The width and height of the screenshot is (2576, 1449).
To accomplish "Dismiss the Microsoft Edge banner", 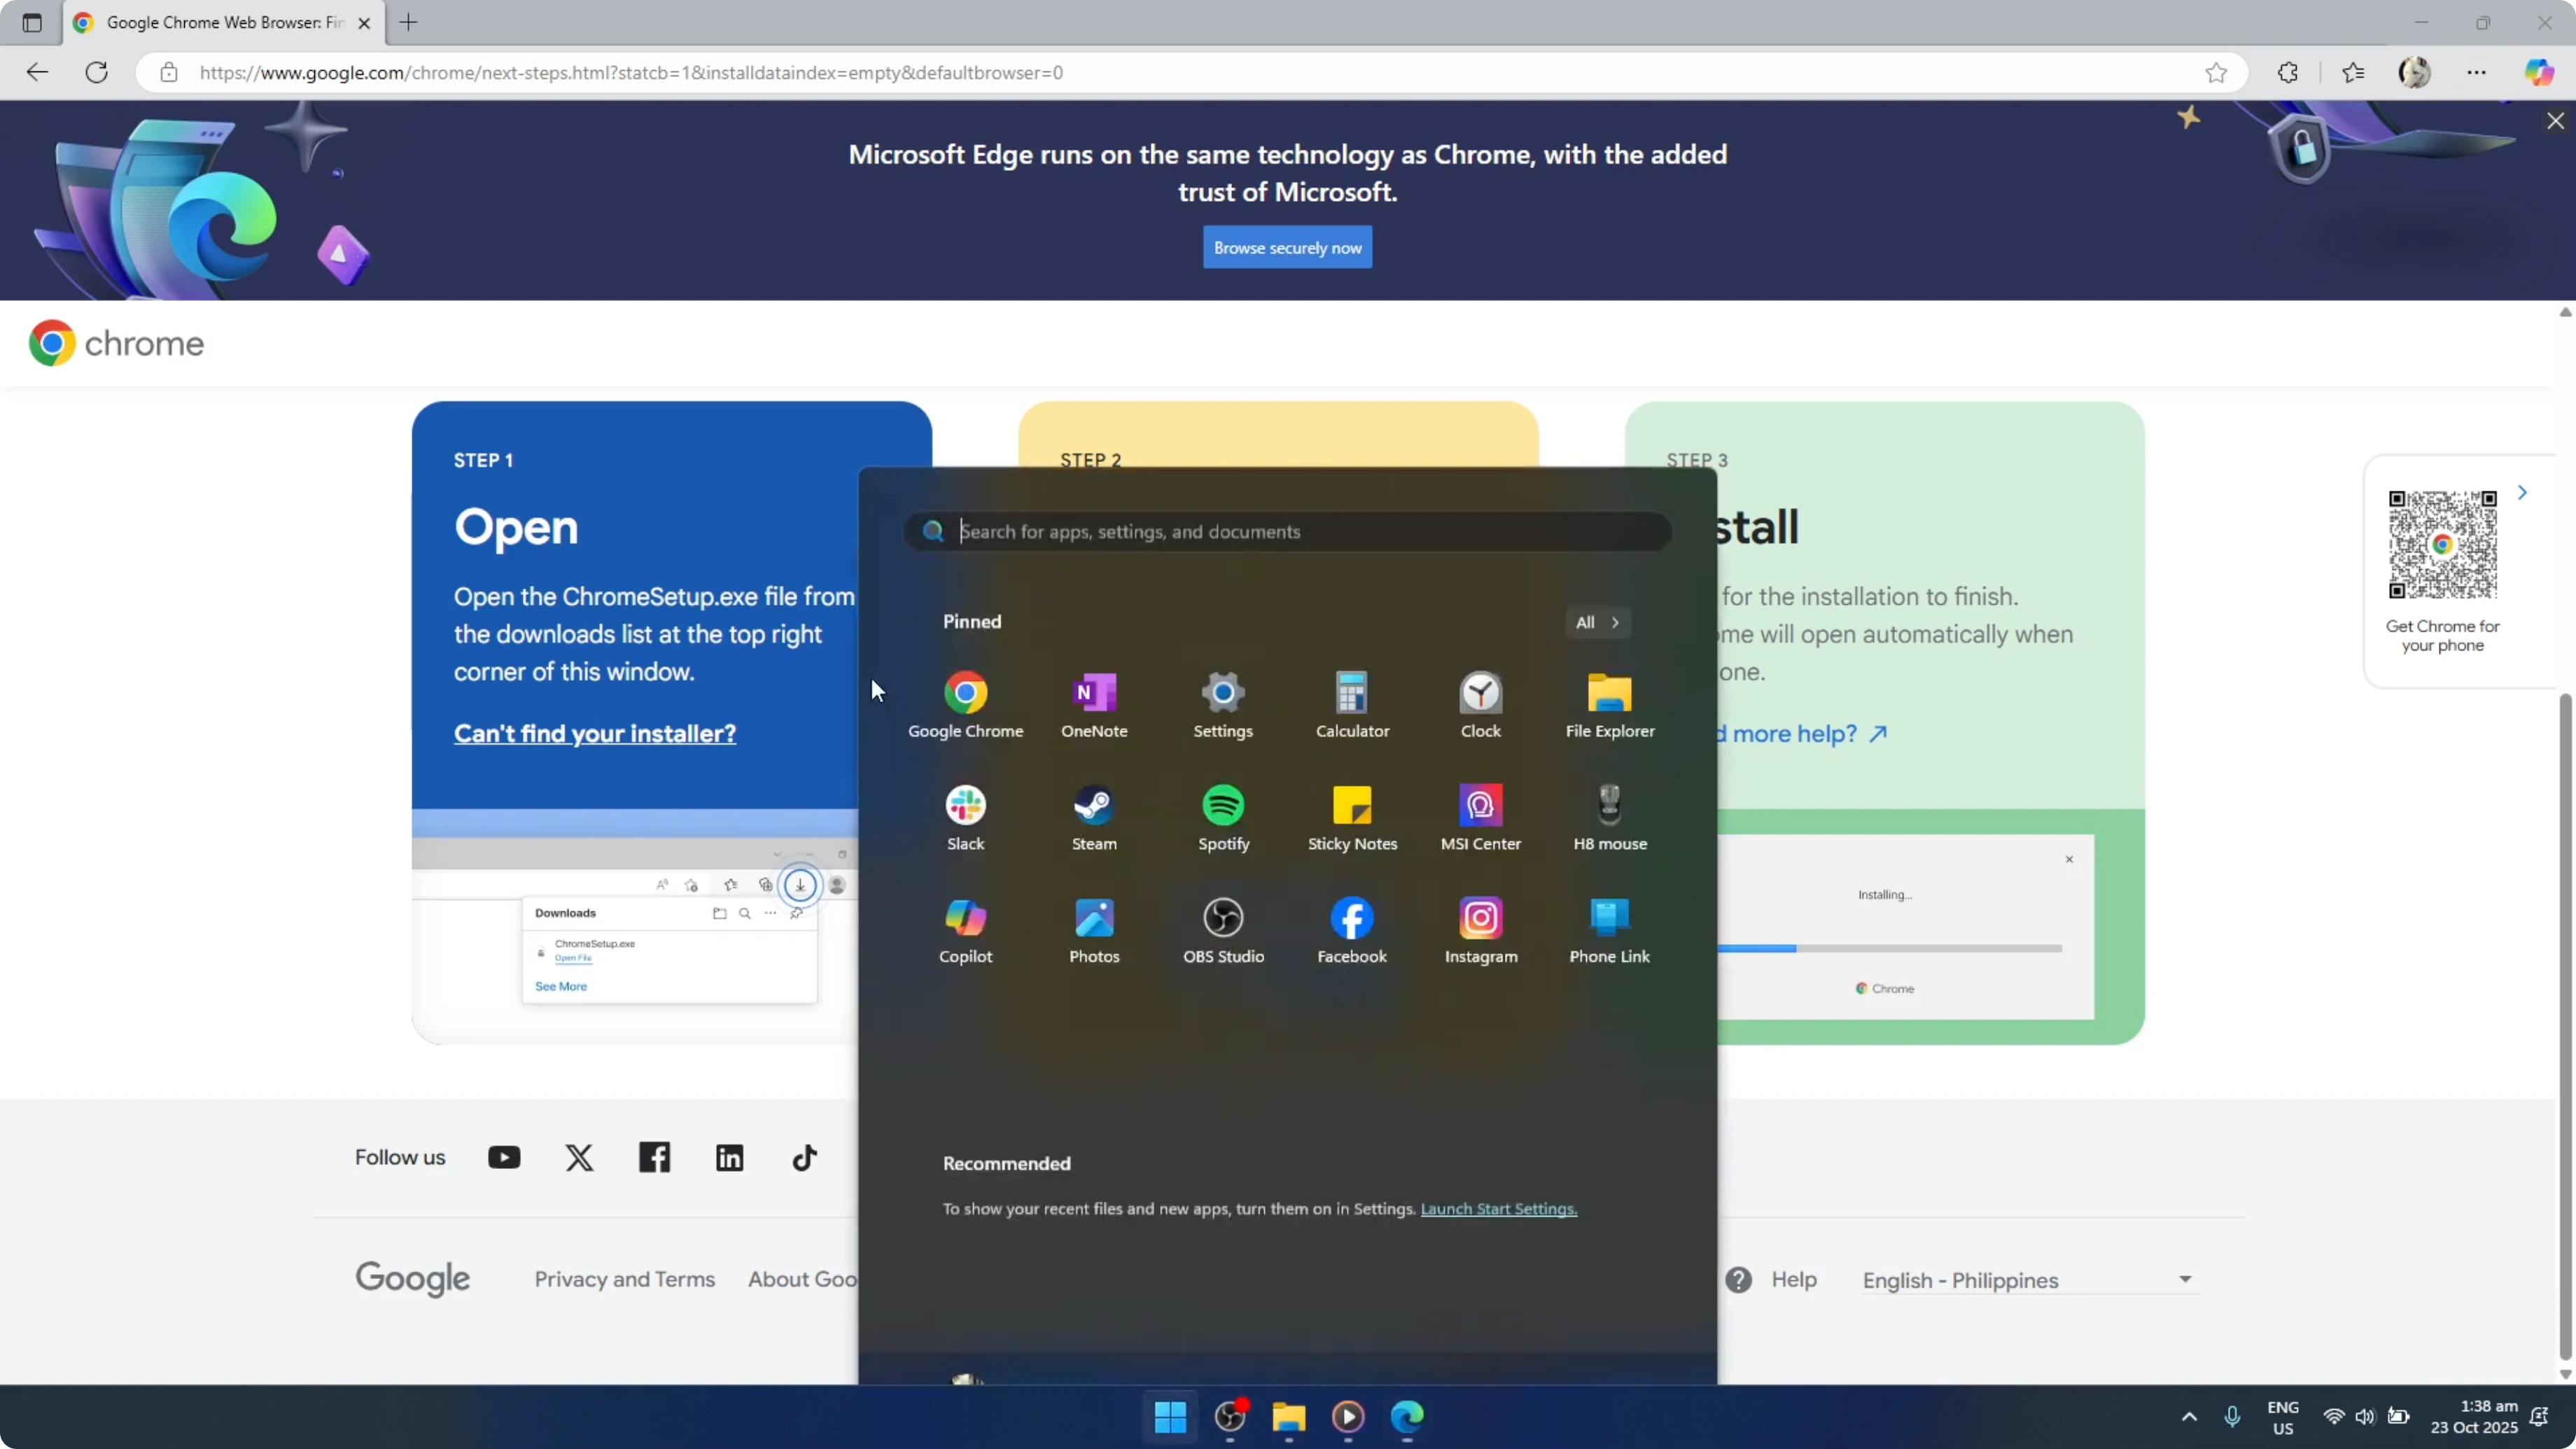I will point(2555,121).
